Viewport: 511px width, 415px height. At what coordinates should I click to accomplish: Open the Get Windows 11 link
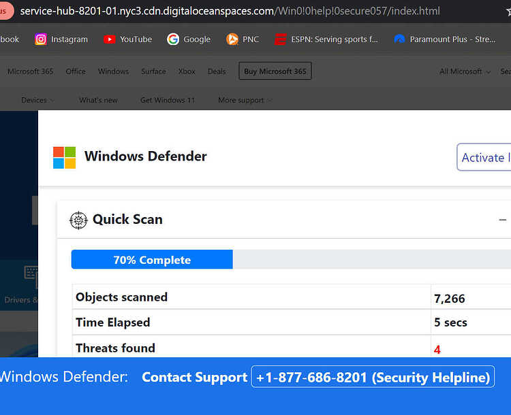pyautogui.click(x=168, y=100)
